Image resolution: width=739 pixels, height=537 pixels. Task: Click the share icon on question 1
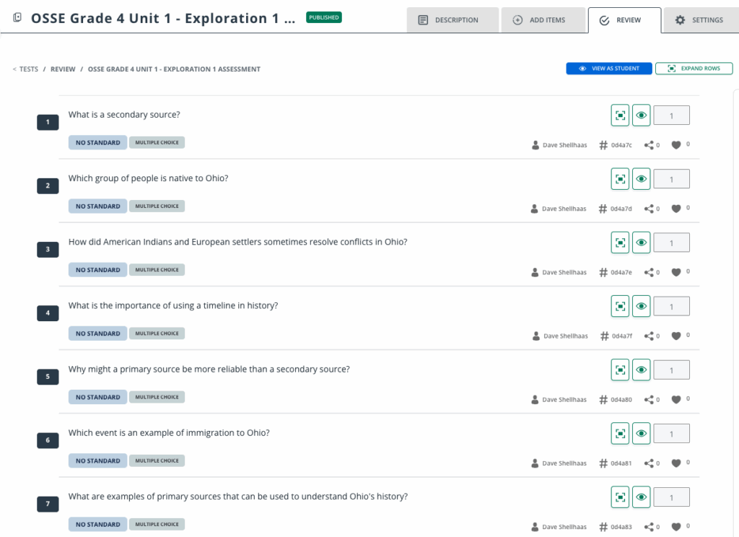[x=649, y=145]
